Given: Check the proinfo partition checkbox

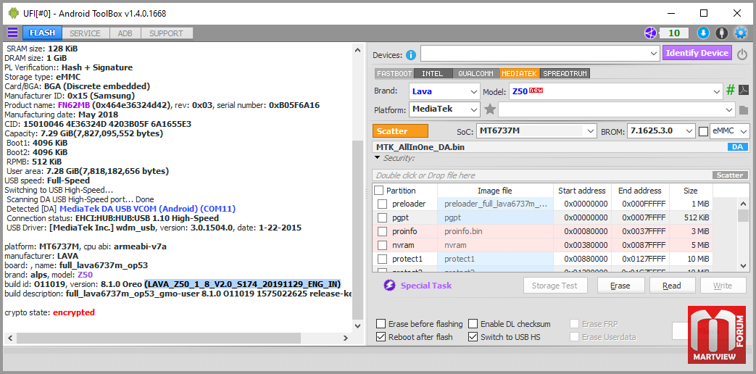Looking at the screenshot, I should [382, 231].
